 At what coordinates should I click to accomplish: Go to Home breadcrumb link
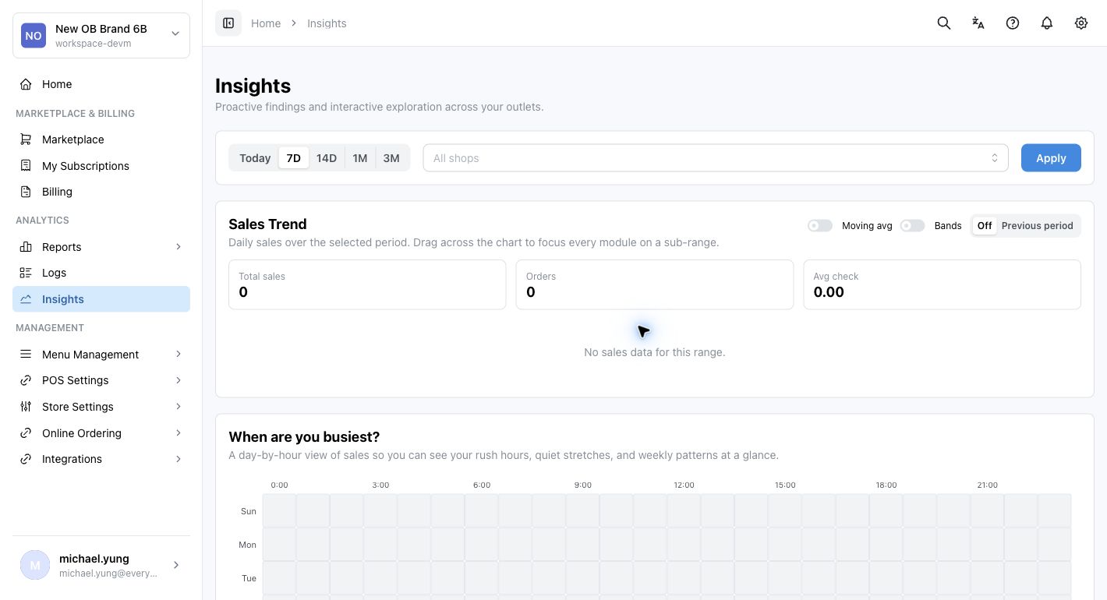point(266,23)
